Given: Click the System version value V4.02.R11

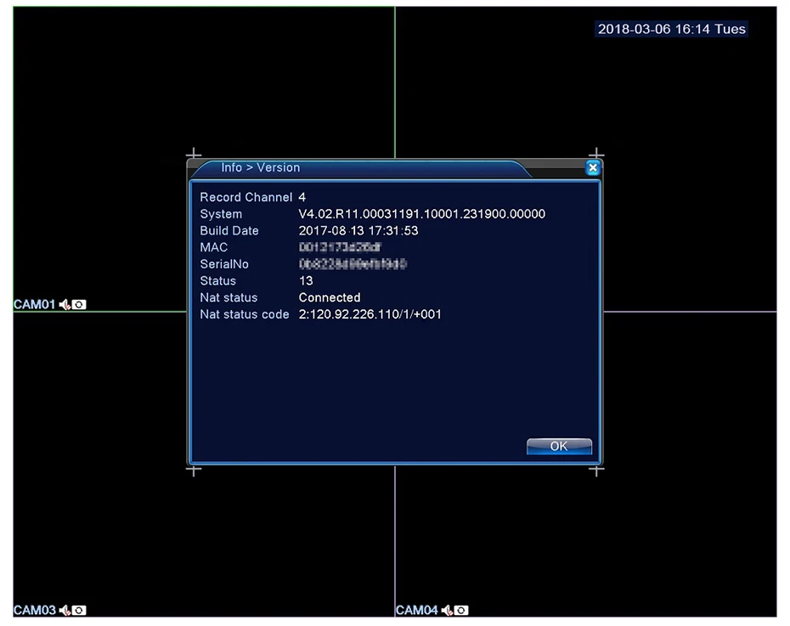Looking at the screenshot, I should pos(421,214).
